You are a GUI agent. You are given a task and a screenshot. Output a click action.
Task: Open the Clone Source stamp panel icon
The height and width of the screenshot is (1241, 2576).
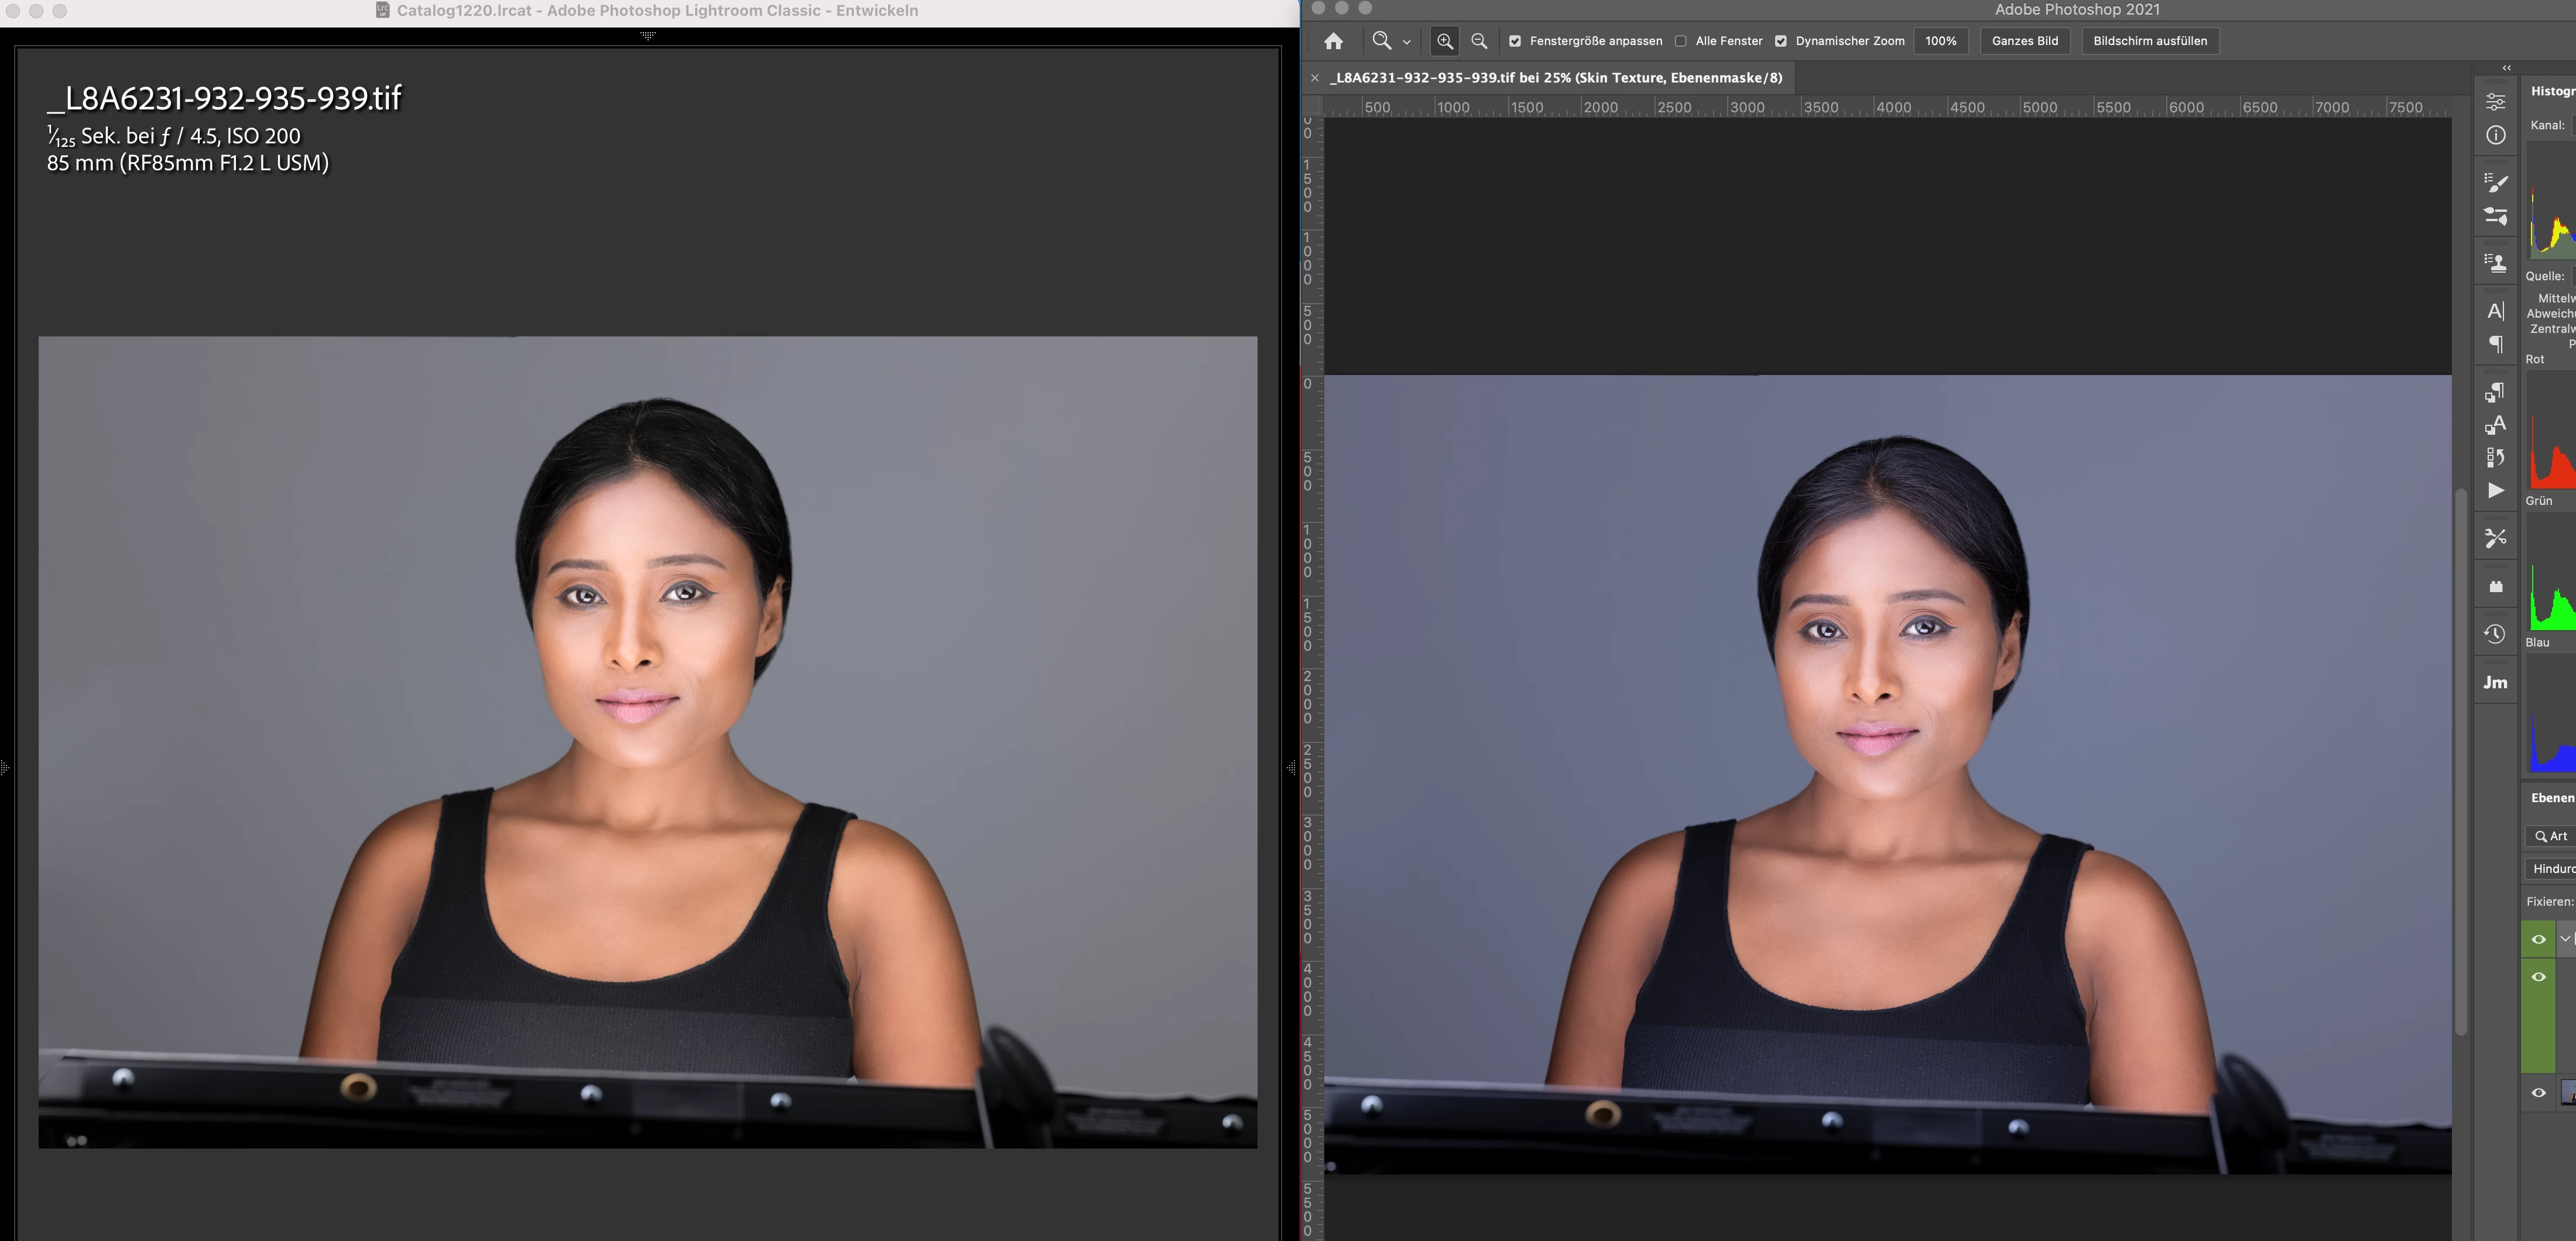2495,263
